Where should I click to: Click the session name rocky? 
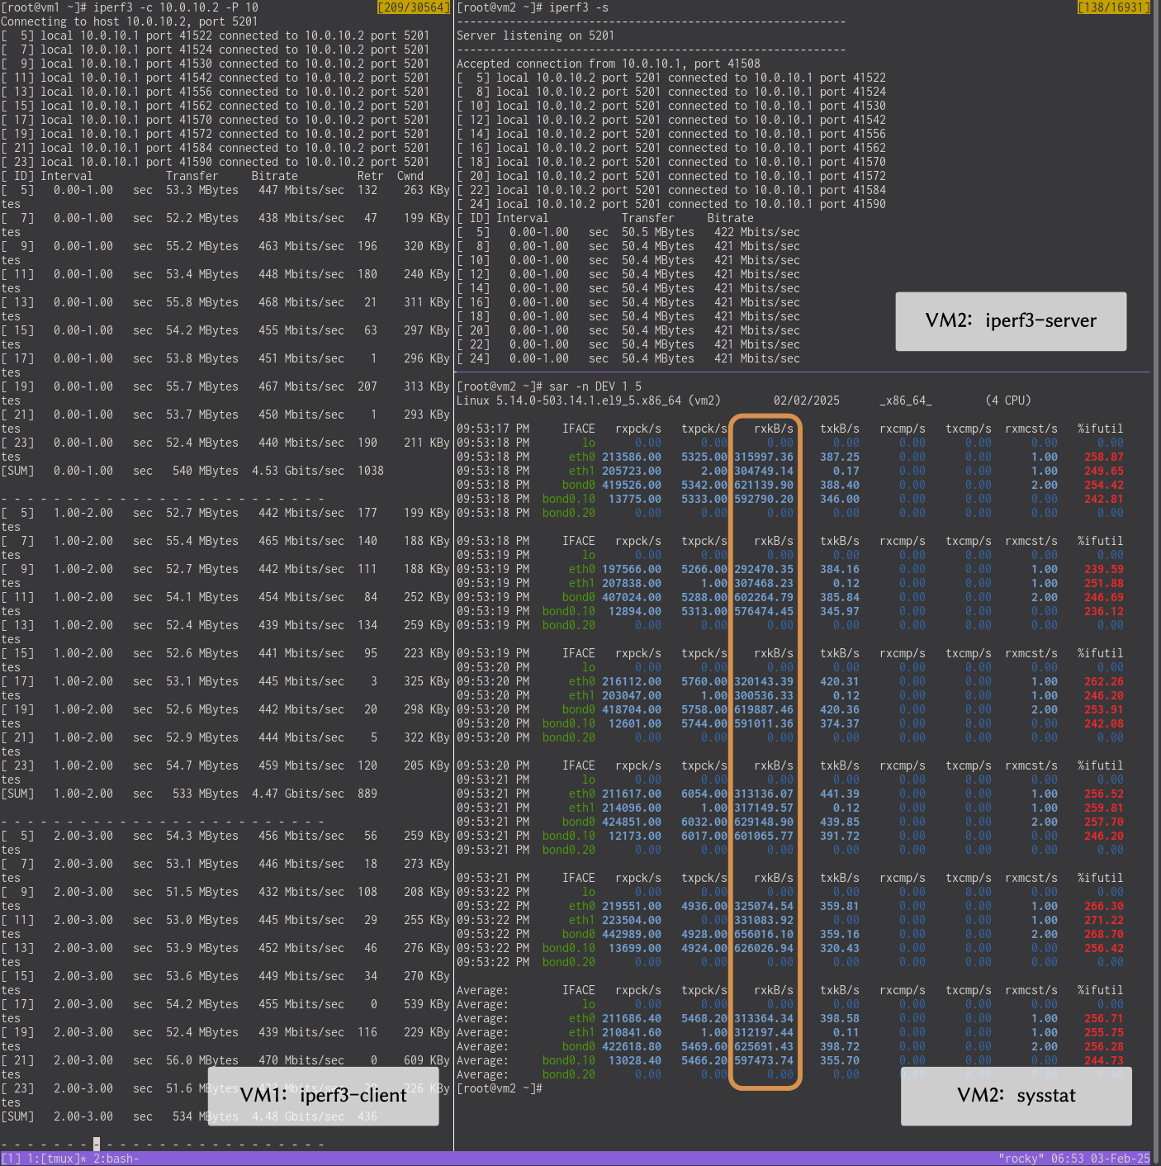(1022, 1159)
